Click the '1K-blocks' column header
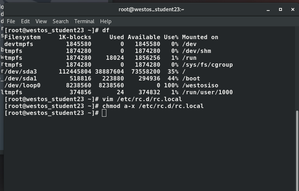Image resolution: width=299 pixels, height=191 pixels. [75, 37]
